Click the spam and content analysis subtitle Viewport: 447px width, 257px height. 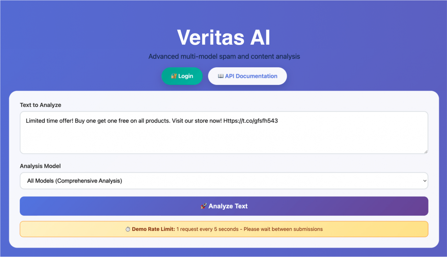pos(224,57)
